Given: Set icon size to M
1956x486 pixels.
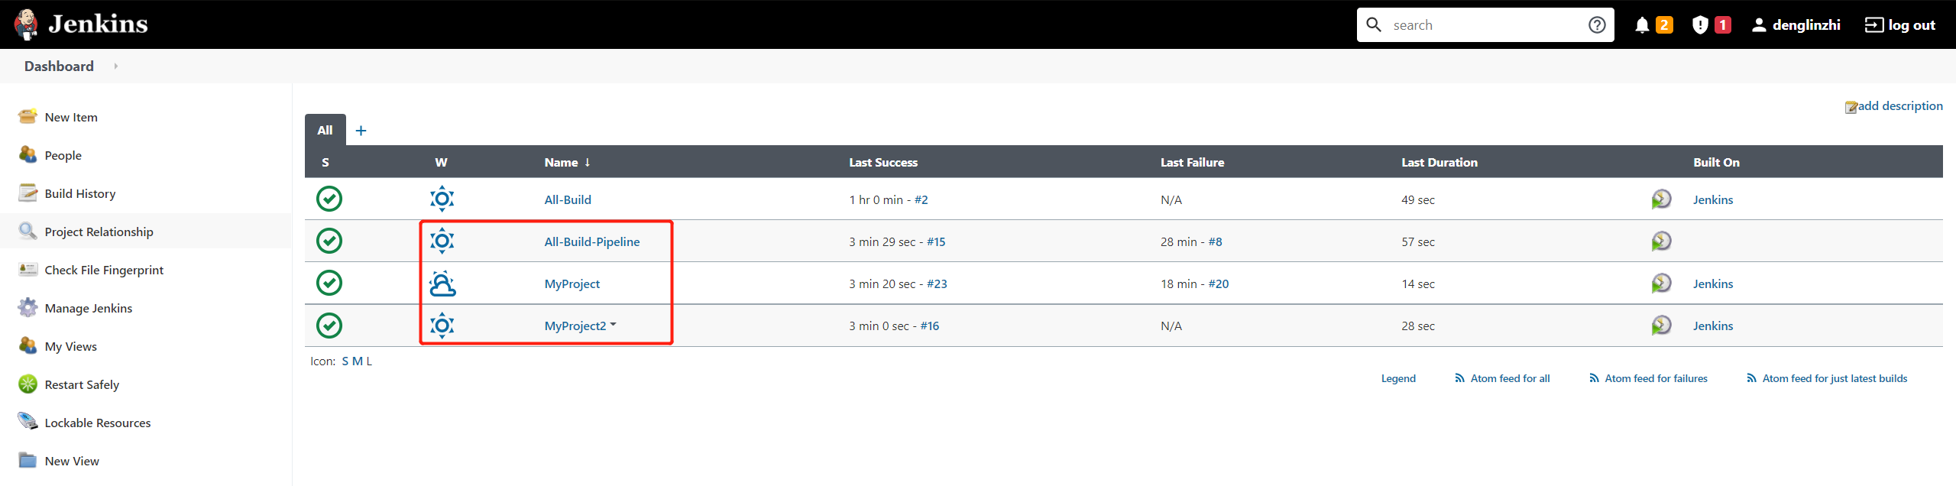Looking at the screenshot, I should 357,361.
